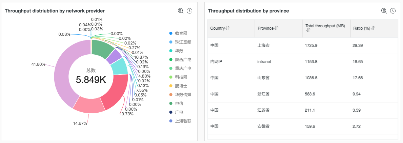Click the 上海市 province cell
403x143 pixels.
point(263,46)
